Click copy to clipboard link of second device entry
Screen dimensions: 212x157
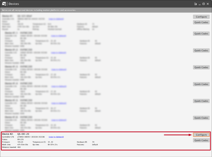click(x=58, y=36)
